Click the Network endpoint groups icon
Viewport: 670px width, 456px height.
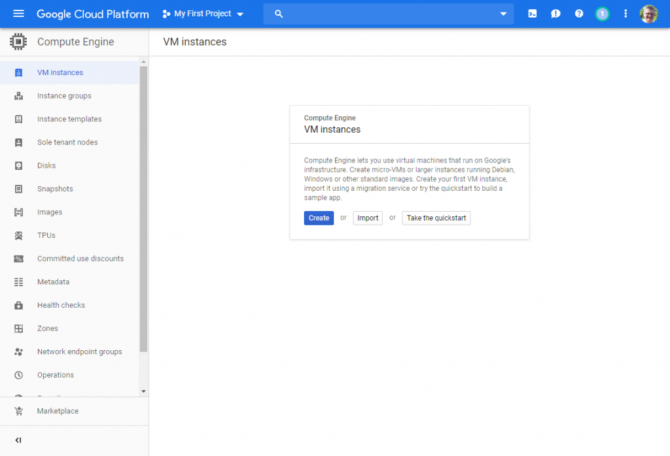click(18, 352)
